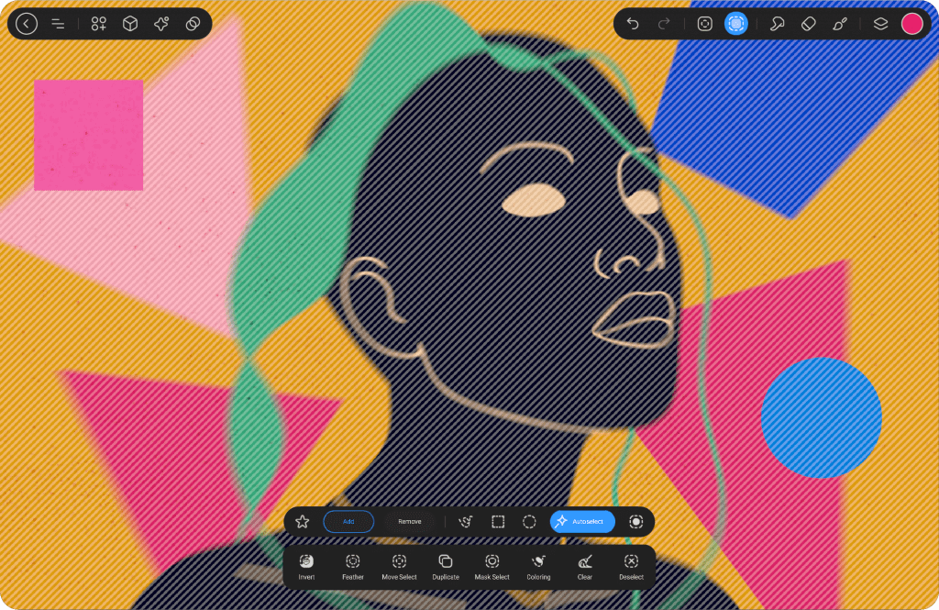This screenshot has width=939, height=610.
Task: Choose the Autoselect magic wand mode
Action: [x=582, y=521]
